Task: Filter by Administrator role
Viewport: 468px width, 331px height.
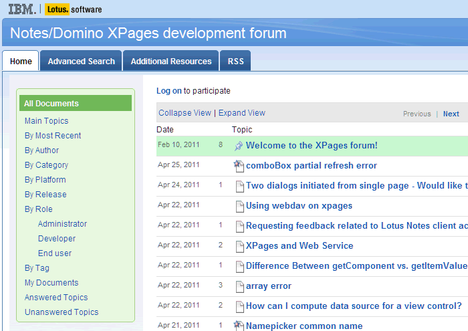Action: 62,224
